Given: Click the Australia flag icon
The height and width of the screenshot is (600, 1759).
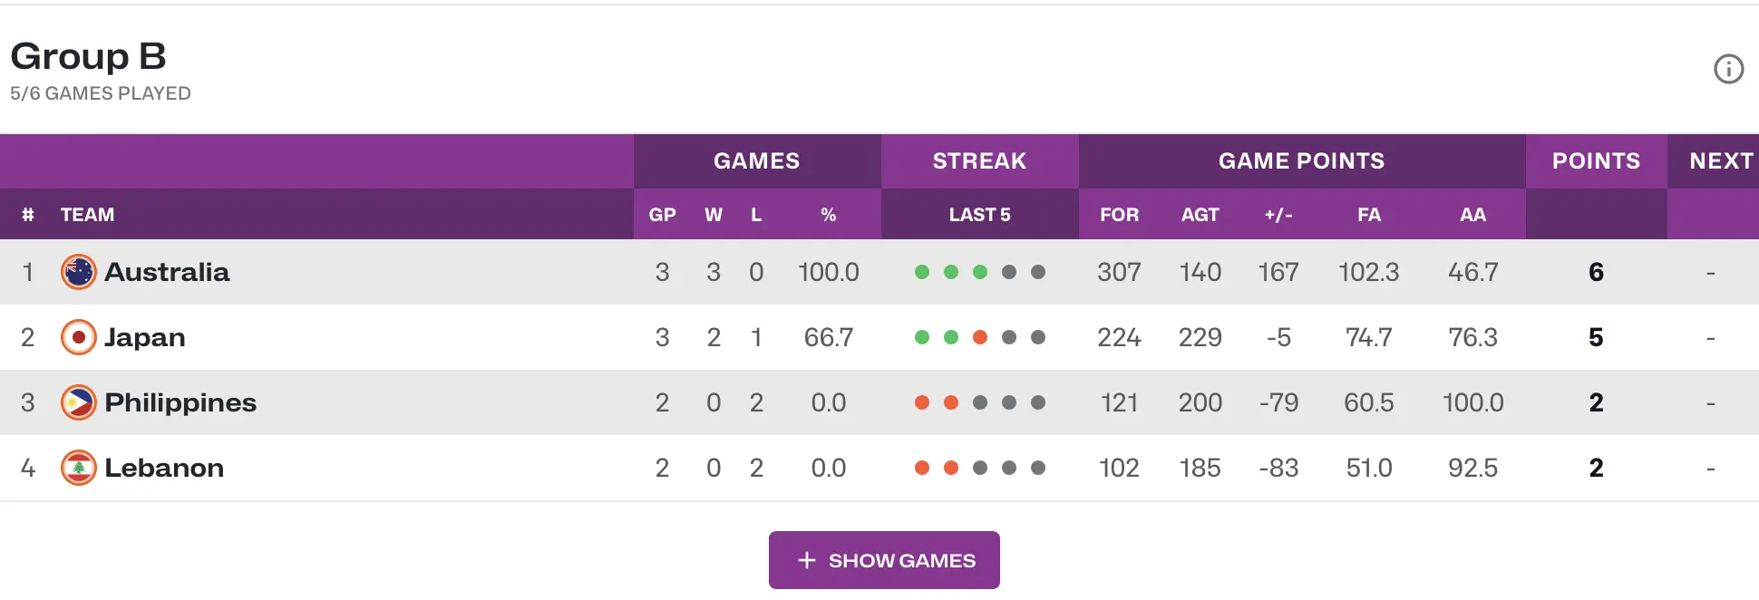Looking at the screenshot, I should [x=79, y=272].
